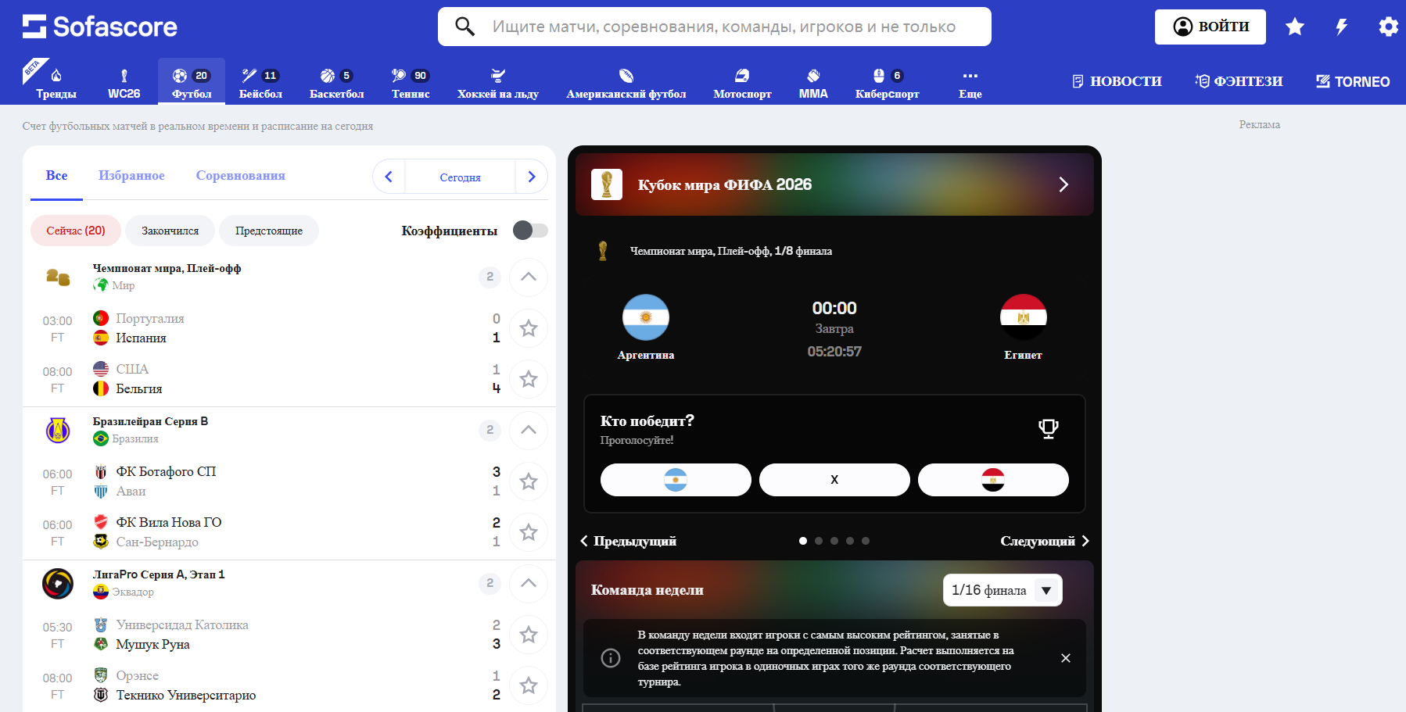The image size is (1406, 712).
Task: Open the trophy icon in Кто победит
Action: point(1049,428)
